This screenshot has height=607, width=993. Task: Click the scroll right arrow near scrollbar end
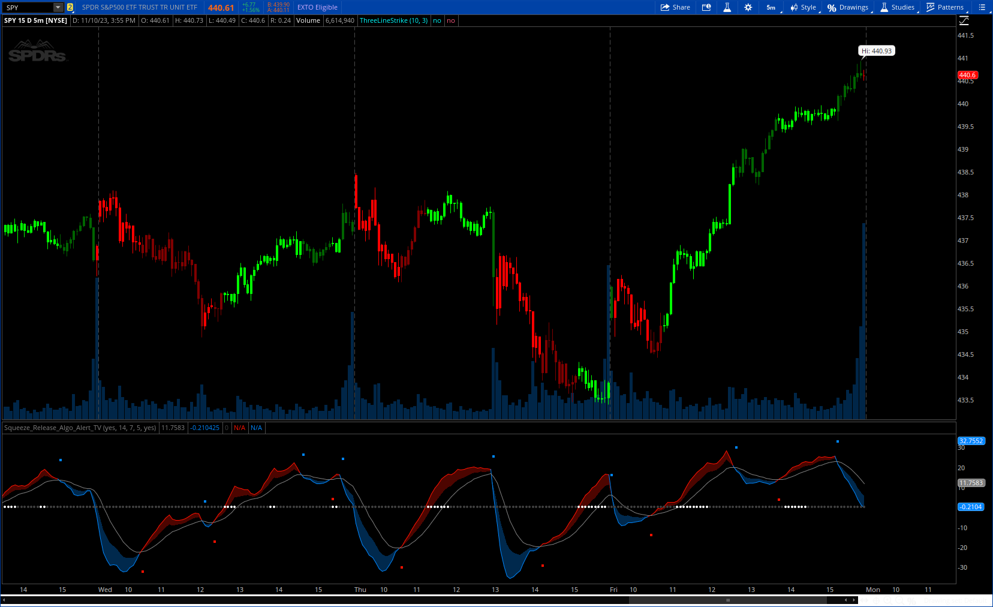[x=854, y=600]
